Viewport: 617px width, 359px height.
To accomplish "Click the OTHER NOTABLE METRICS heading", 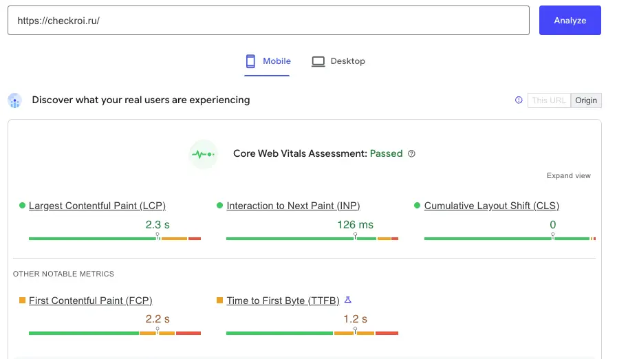I will [x=63, y=274].
